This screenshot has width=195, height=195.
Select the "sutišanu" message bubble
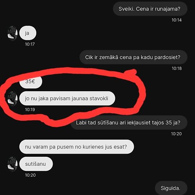click(36, 164)
